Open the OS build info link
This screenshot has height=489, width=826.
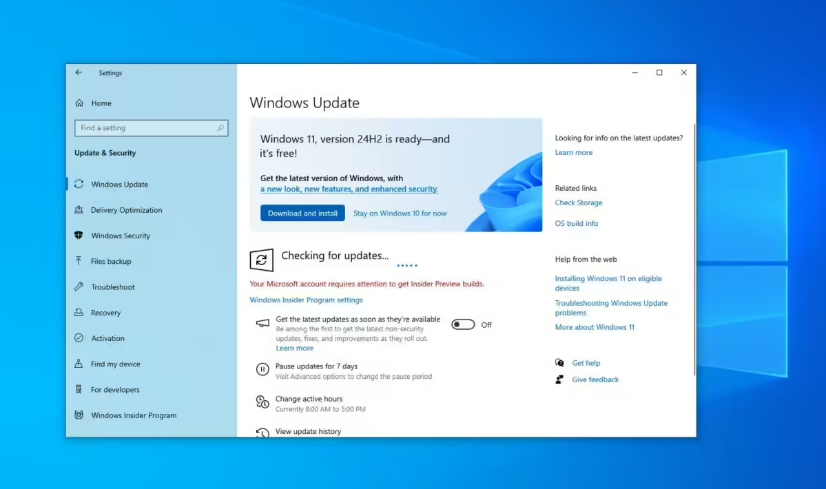pos(577,223)
